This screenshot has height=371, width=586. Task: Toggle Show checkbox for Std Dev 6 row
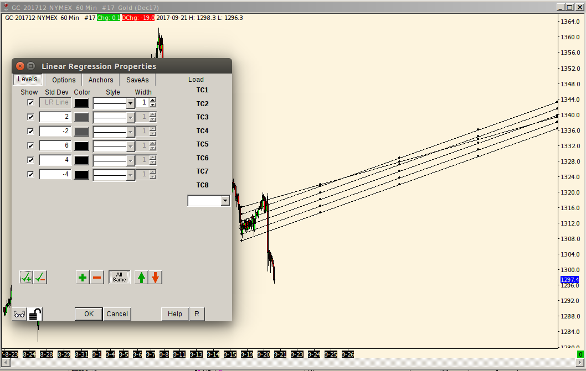[30, 145]
